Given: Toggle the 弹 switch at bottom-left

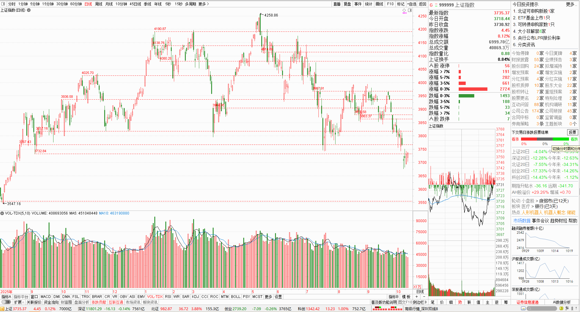Looking at the screenshot, I should 6,302.
